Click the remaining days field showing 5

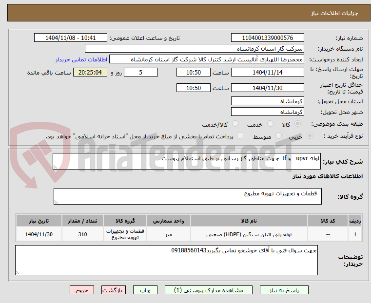tap(141, 72)
